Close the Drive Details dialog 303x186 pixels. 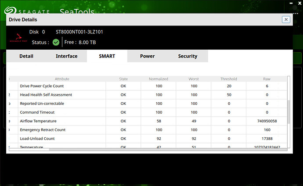click(x=286, y=19)
